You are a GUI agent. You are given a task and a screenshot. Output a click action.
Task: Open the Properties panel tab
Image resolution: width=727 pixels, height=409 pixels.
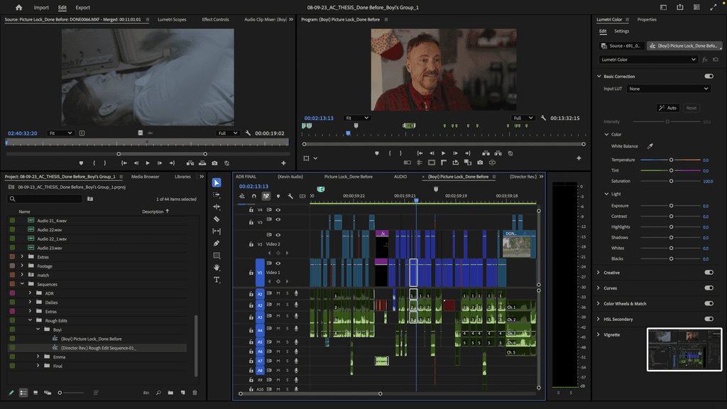coord(647,19)
